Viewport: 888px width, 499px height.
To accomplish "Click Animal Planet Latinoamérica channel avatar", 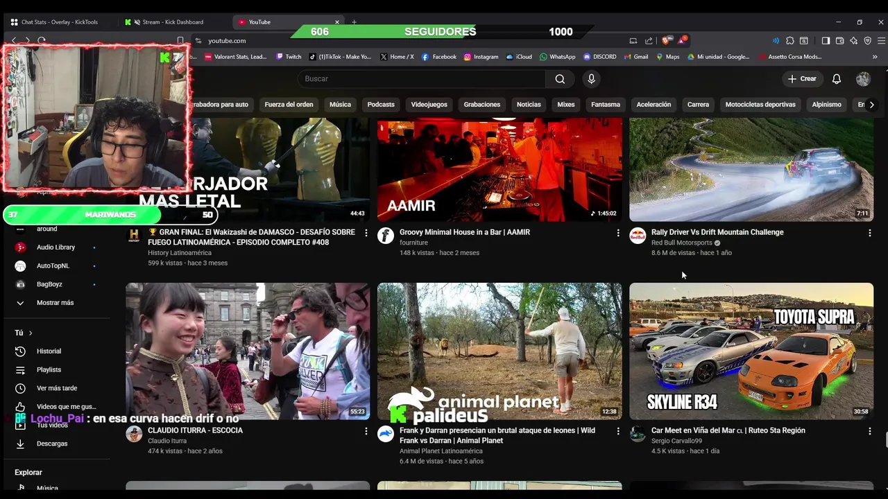I will [x=386, y=434].
